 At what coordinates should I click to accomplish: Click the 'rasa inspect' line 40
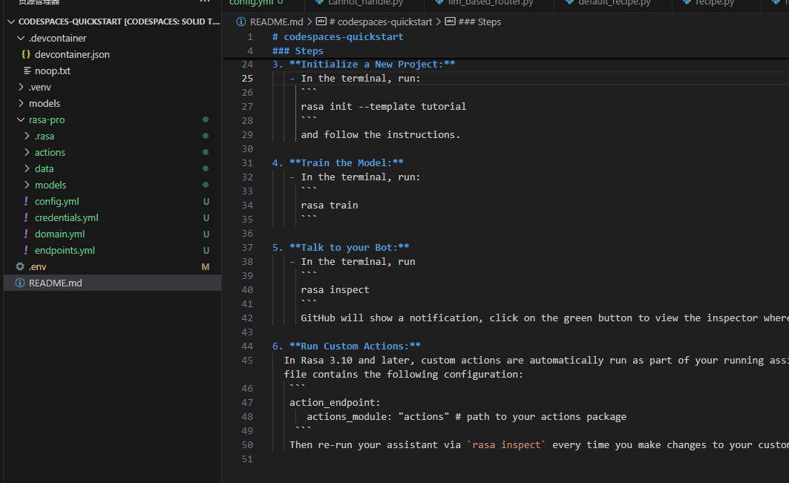(335, 290)
